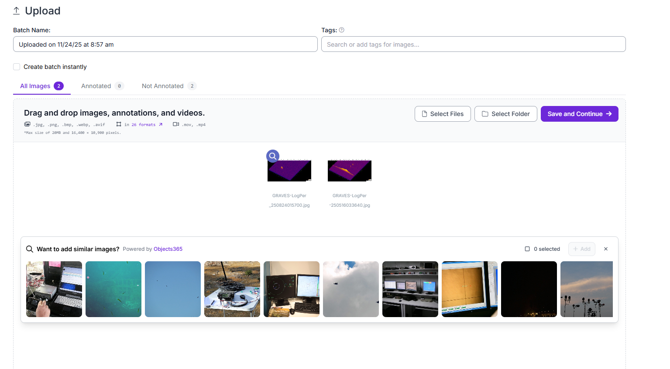Click the Tags help question mark icon
Image resolution: width=670 pixels, height=369 pixels.
(x=342, y=30)
